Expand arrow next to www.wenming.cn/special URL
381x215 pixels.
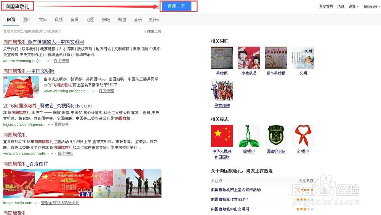click(x=93, y=91)
